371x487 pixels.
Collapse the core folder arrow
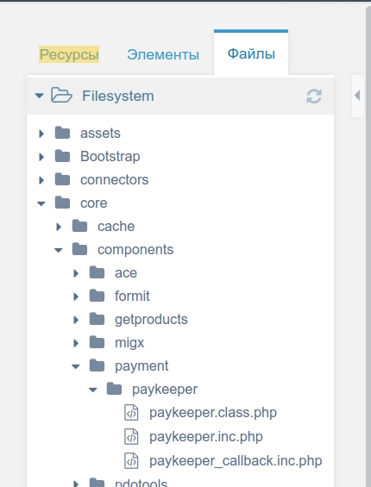coord(41,203)
